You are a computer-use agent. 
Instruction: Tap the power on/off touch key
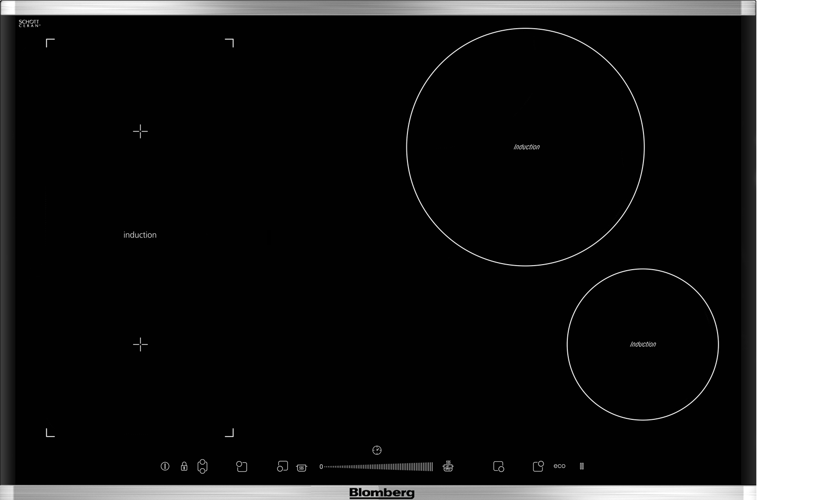tap(165, 466)
